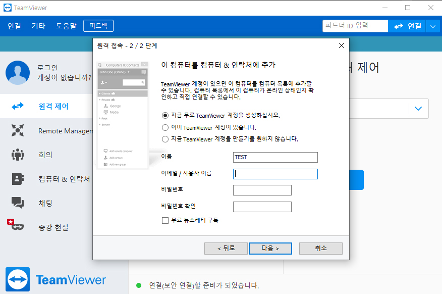The height and width of the screenshot is (294, 442).
Task: Click the arrows icon in the 연결 button
Action: (x=399, y=26)
